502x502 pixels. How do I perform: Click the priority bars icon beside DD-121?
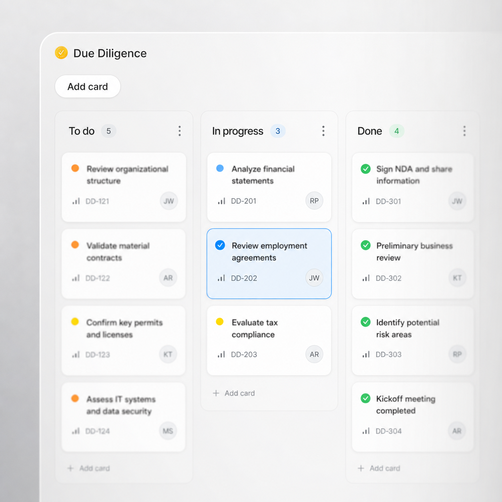(x=76, y=201)
